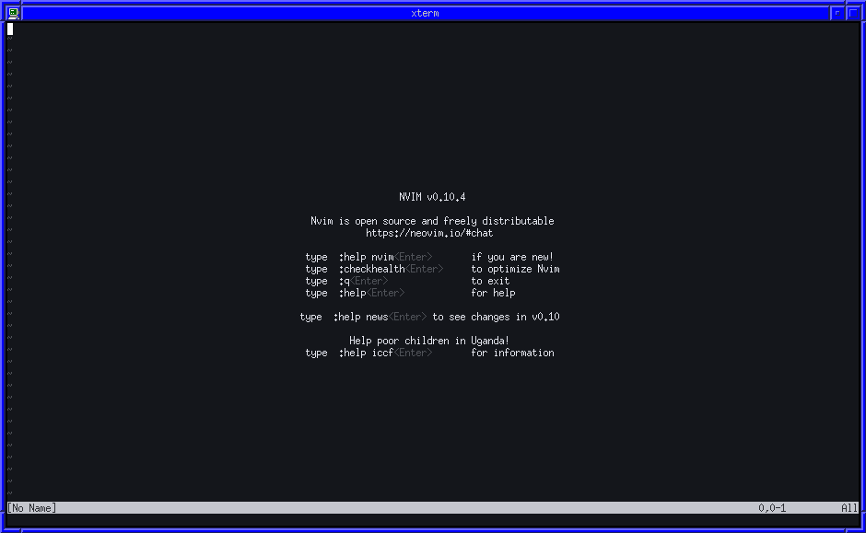The image size is (866, 533).
Task: Click the ":help nvim<Enter>" command text
Action: click(385, 257)
